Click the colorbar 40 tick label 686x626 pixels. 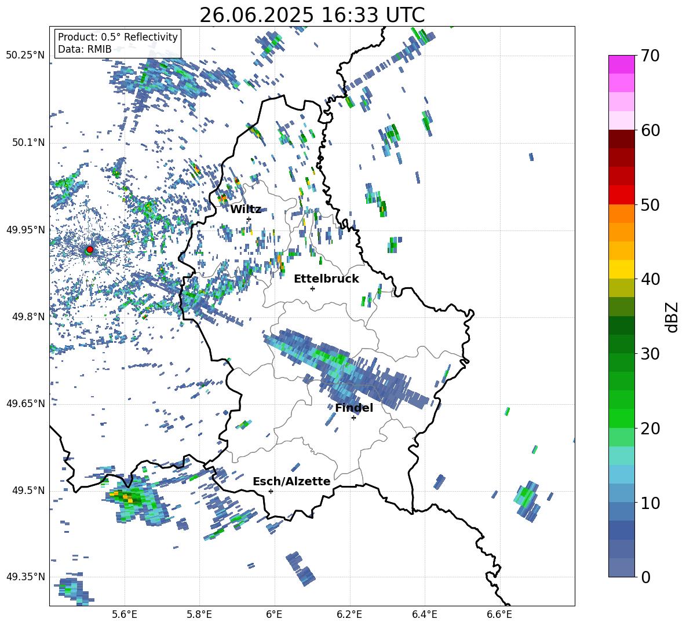click(650, 279)
